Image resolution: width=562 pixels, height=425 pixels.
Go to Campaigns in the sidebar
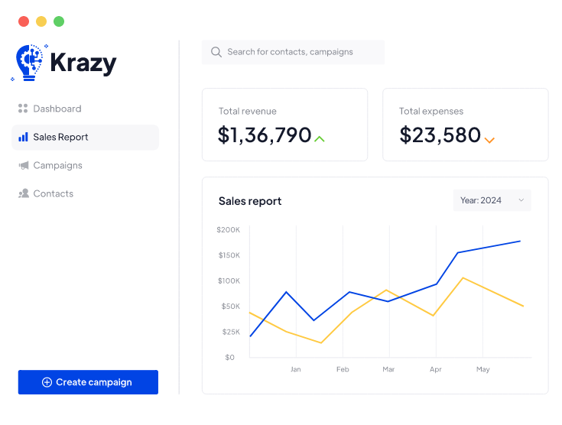click(x=57, y=166)
